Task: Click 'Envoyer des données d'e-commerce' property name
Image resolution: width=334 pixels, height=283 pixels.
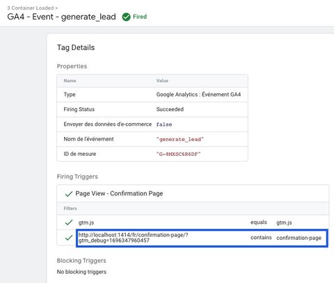Action: click(108, 124)
